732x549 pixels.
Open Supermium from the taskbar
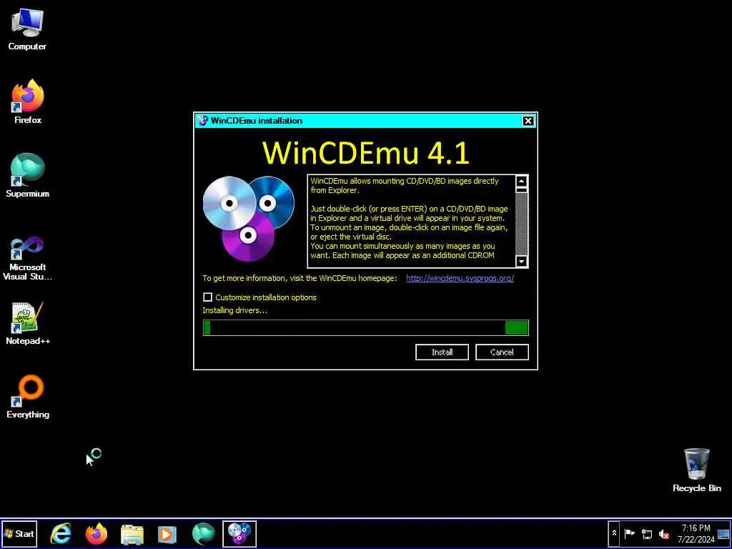pyautogui.click(x=204, y=533)
